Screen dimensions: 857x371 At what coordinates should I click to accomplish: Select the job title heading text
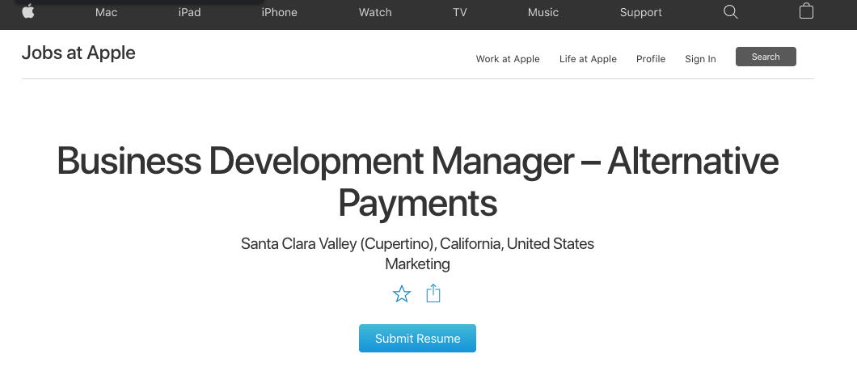[x=417, y=181]
